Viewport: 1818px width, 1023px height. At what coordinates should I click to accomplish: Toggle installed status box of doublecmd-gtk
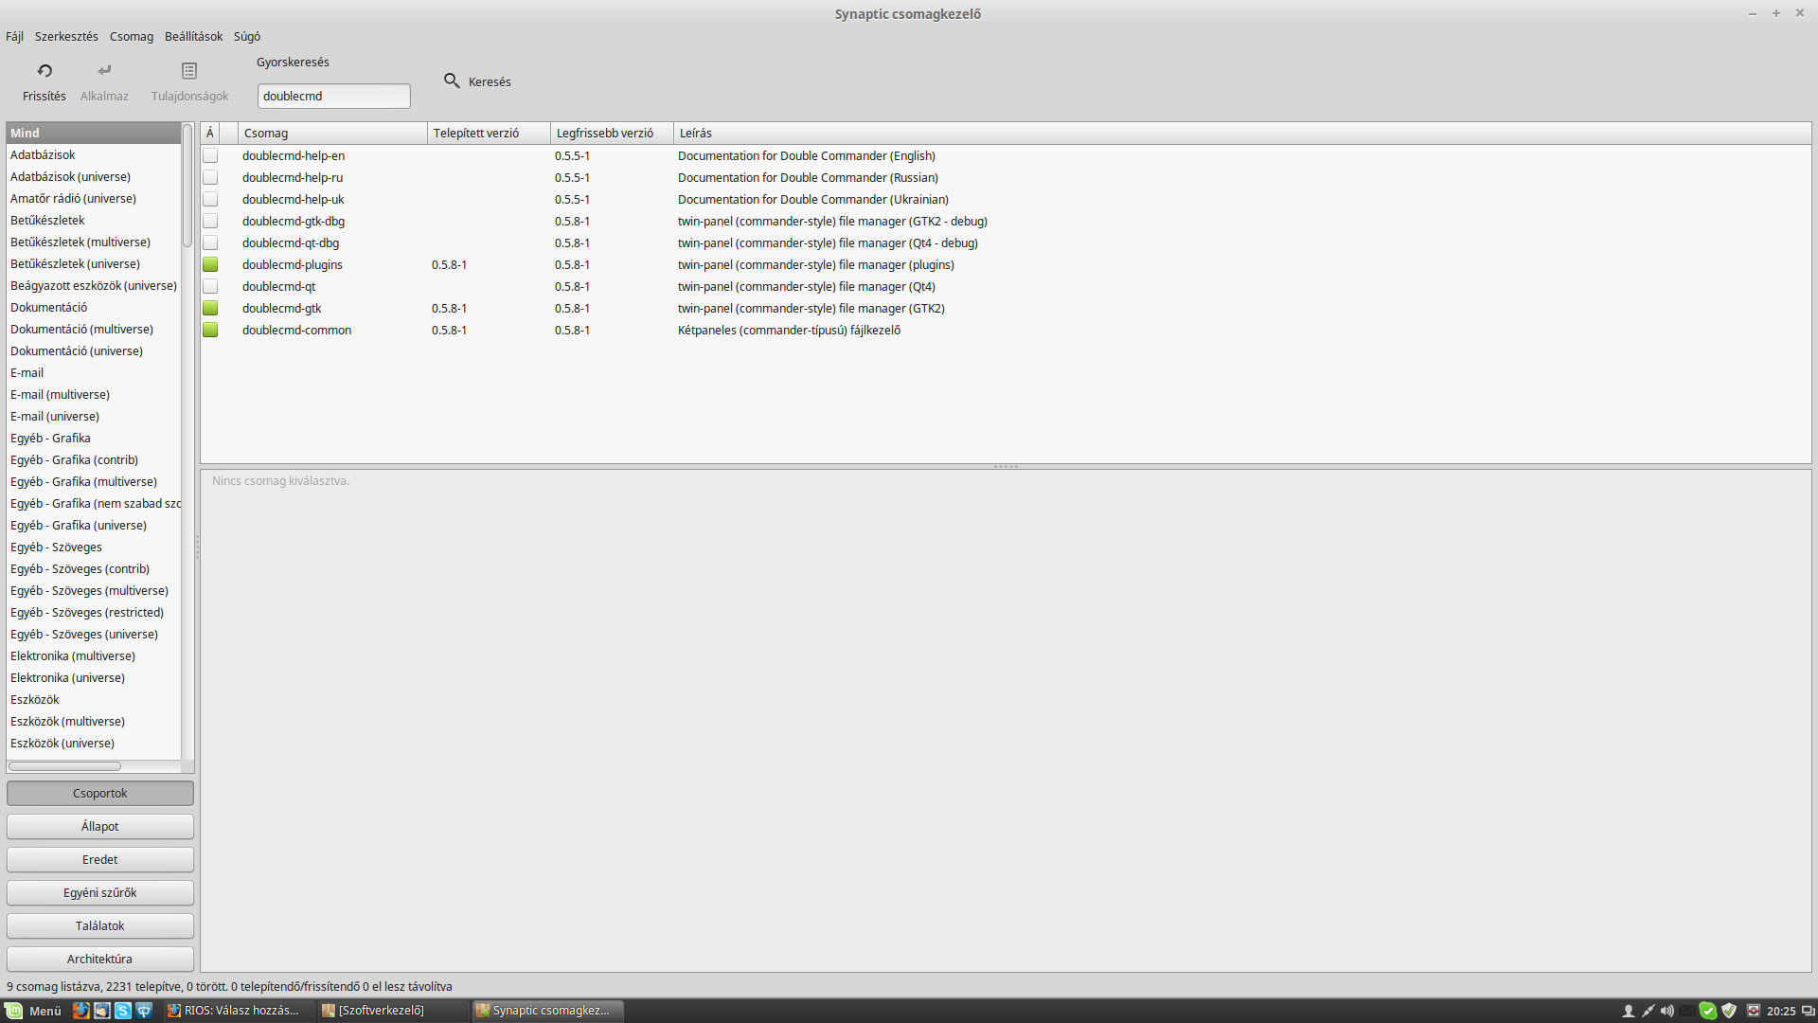(x=210, y=309)
